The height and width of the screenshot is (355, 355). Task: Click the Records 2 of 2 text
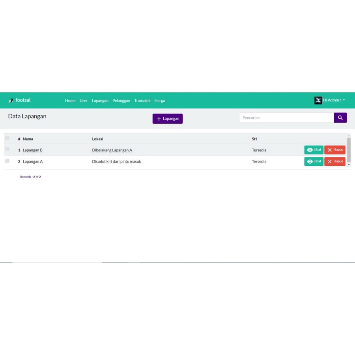[x=30, y=177]
